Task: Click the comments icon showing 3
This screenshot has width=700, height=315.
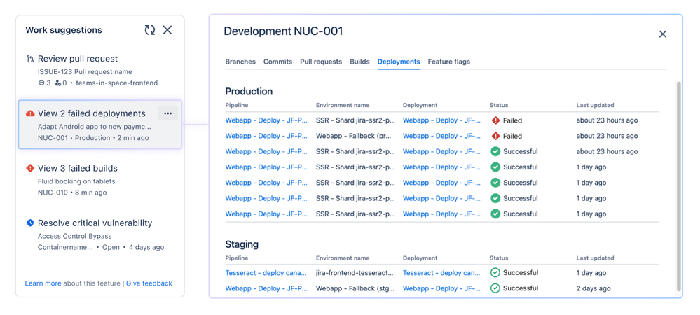Action: pyautogui.click(x=41, y=83)
